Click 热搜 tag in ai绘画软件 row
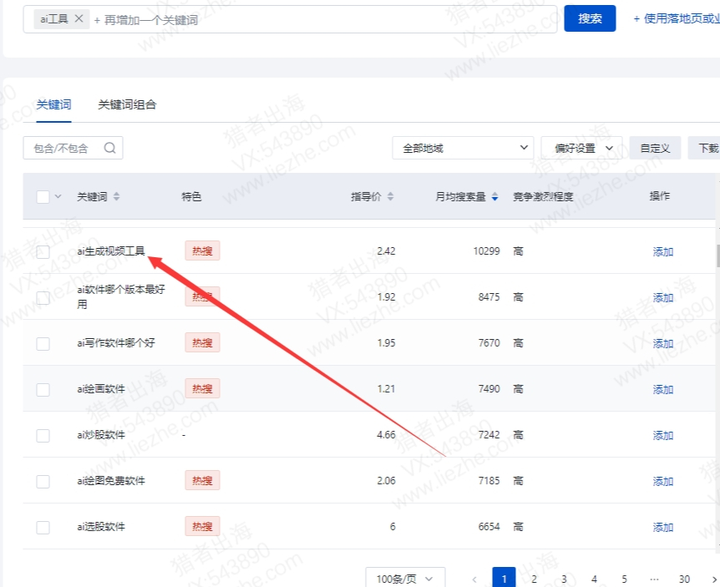The image size is (720, 587). coord(202,388)
